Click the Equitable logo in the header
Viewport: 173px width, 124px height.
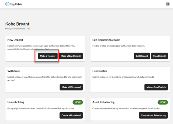coord(14,4)
